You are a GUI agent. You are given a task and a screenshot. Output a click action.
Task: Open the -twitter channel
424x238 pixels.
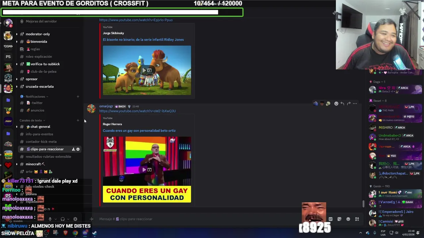[36, 103]
